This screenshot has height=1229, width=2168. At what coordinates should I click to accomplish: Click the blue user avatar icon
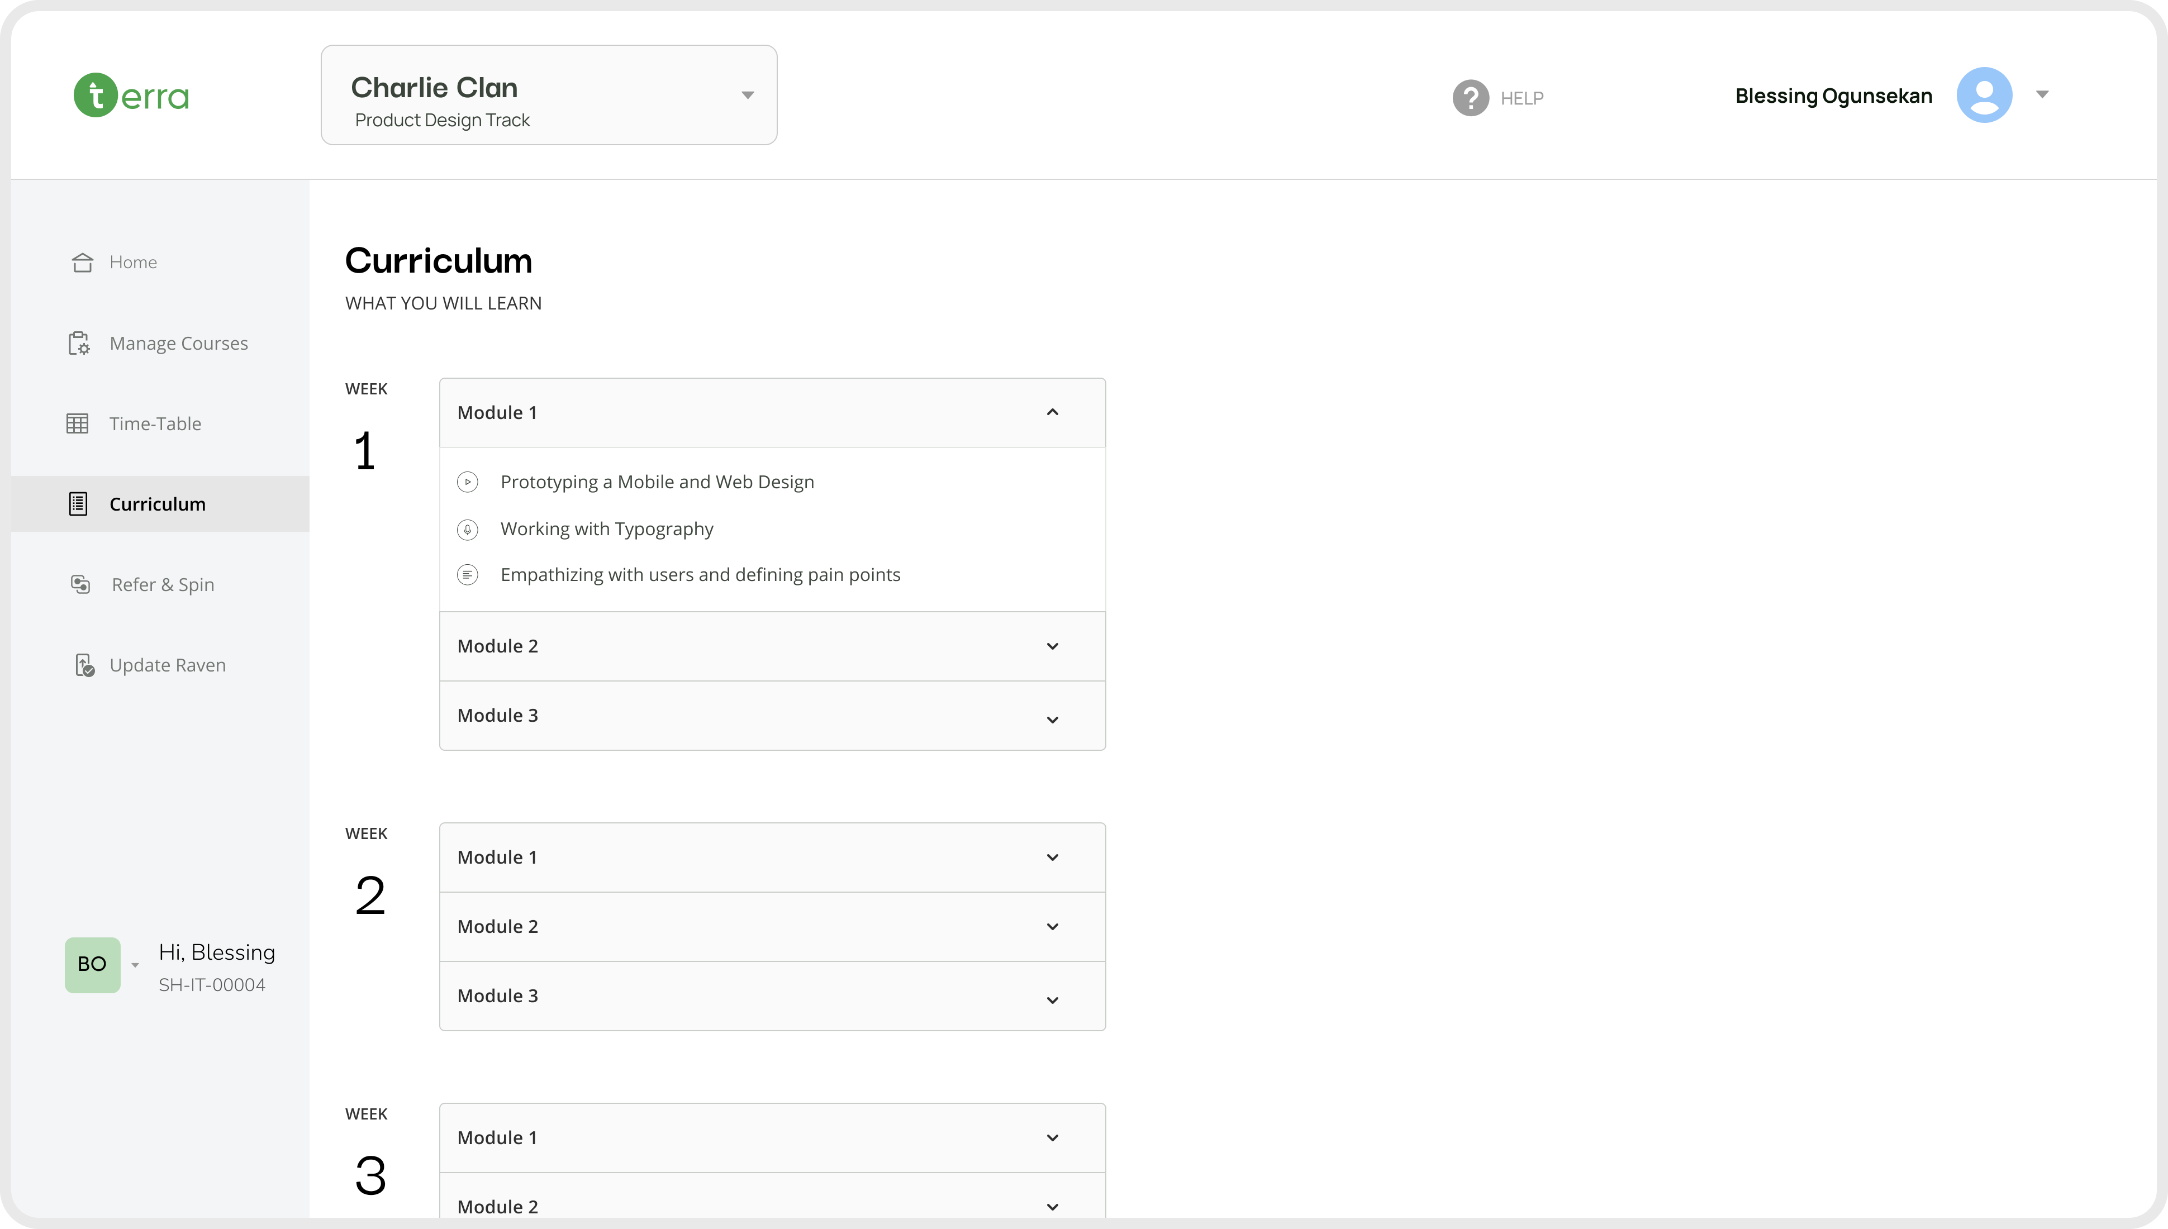pyautogui.click(x=1983, y=94)
